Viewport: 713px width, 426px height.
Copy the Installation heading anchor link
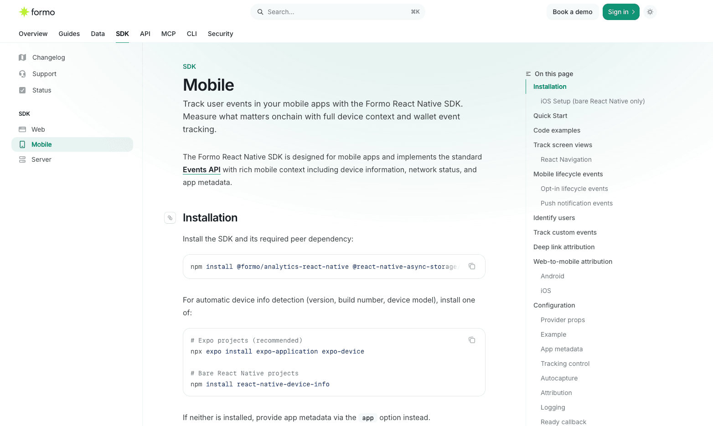click(170, 218)
